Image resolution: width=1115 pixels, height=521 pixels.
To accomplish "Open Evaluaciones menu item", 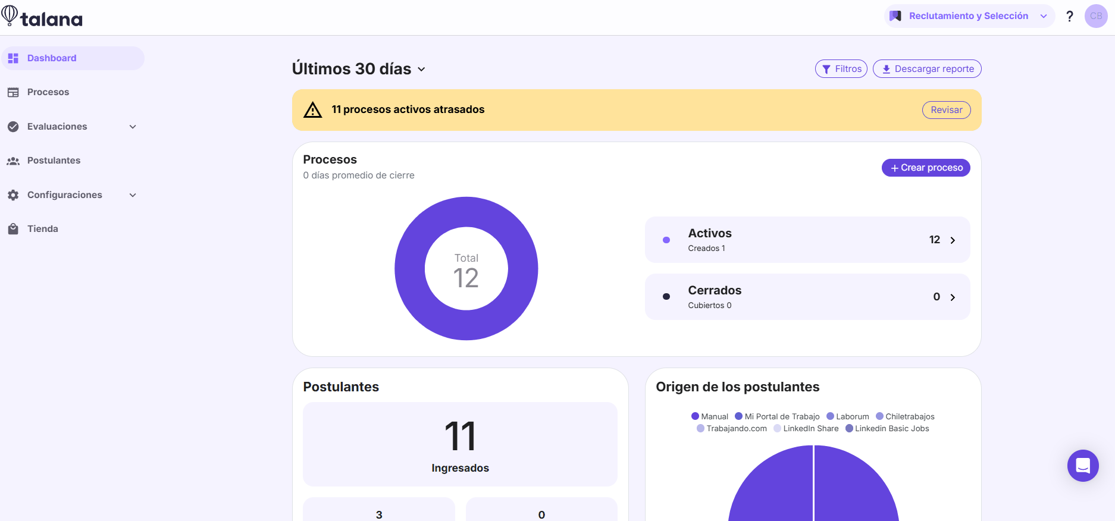I will point(73,127).
